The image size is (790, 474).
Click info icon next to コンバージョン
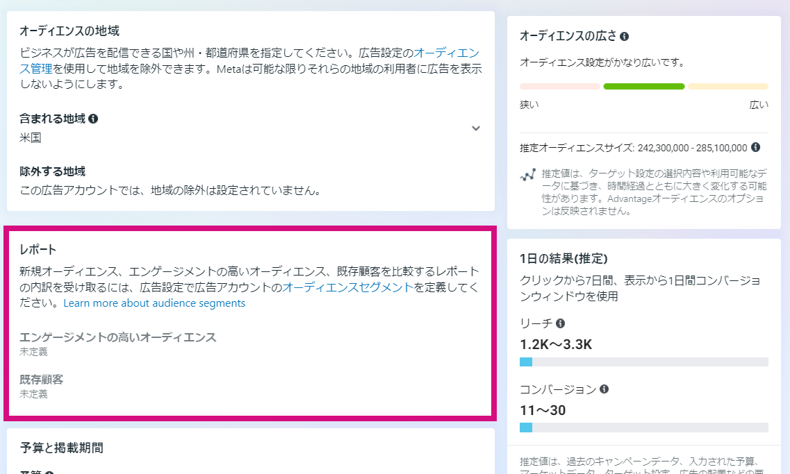604,389
